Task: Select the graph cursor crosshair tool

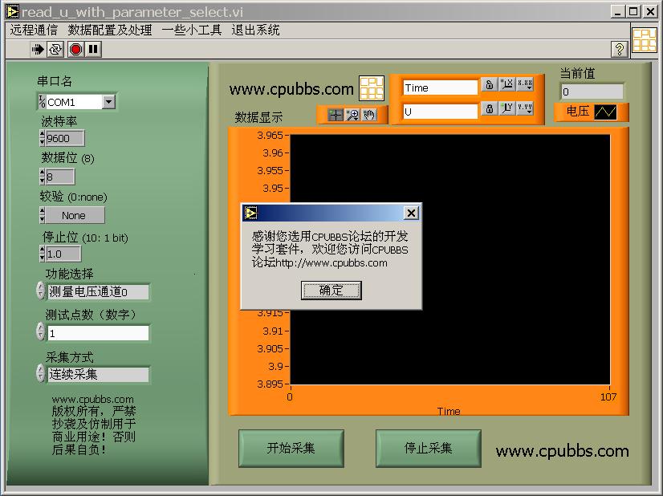Action: (x=336, y=115)
